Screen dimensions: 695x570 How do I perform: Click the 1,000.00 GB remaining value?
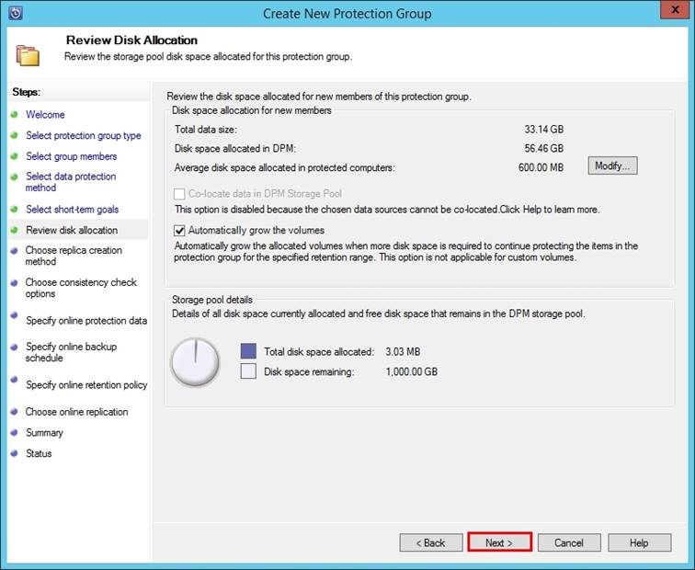point(412,371)
